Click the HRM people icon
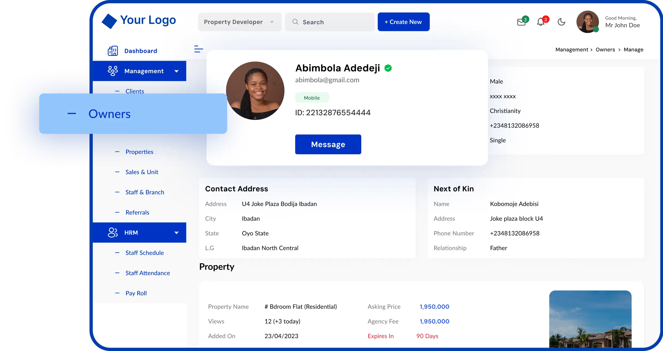This screenshot has width=663, height=351. tap(113, 232)
